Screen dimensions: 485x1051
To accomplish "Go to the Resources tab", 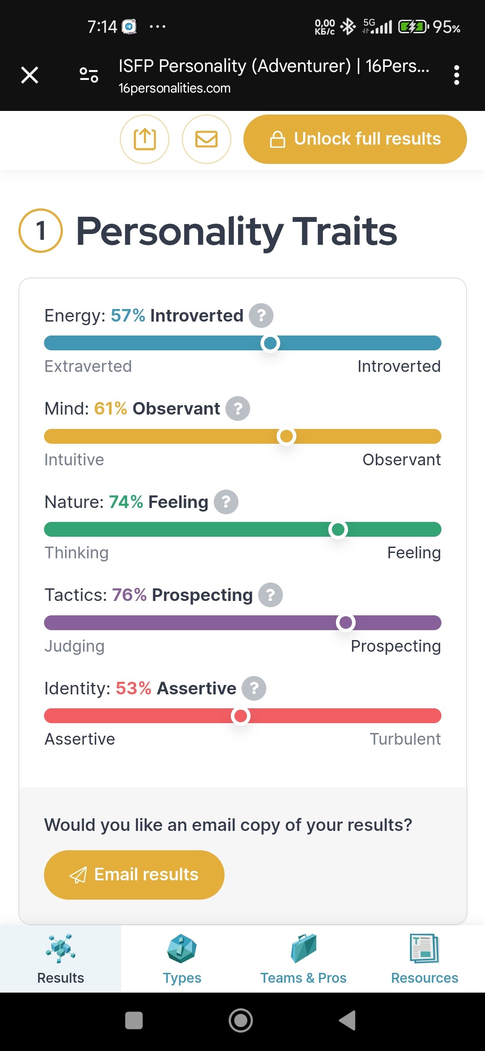I will click(424, 959).
